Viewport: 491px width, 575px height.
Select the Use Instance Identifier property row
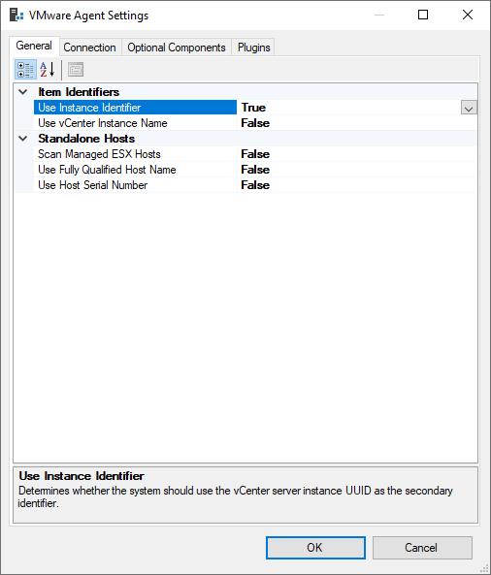coord(136,108)
